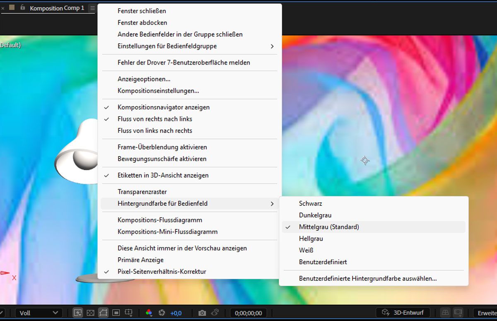The image size is (497, 321).
Task: Toggle the viewer lock padlock icon
Action: 22,8
